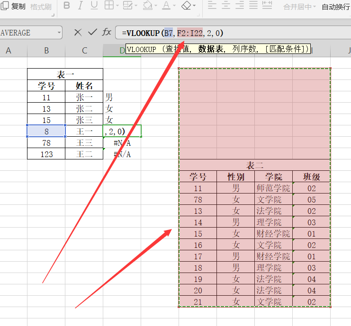Select column C header

point(84,51)
